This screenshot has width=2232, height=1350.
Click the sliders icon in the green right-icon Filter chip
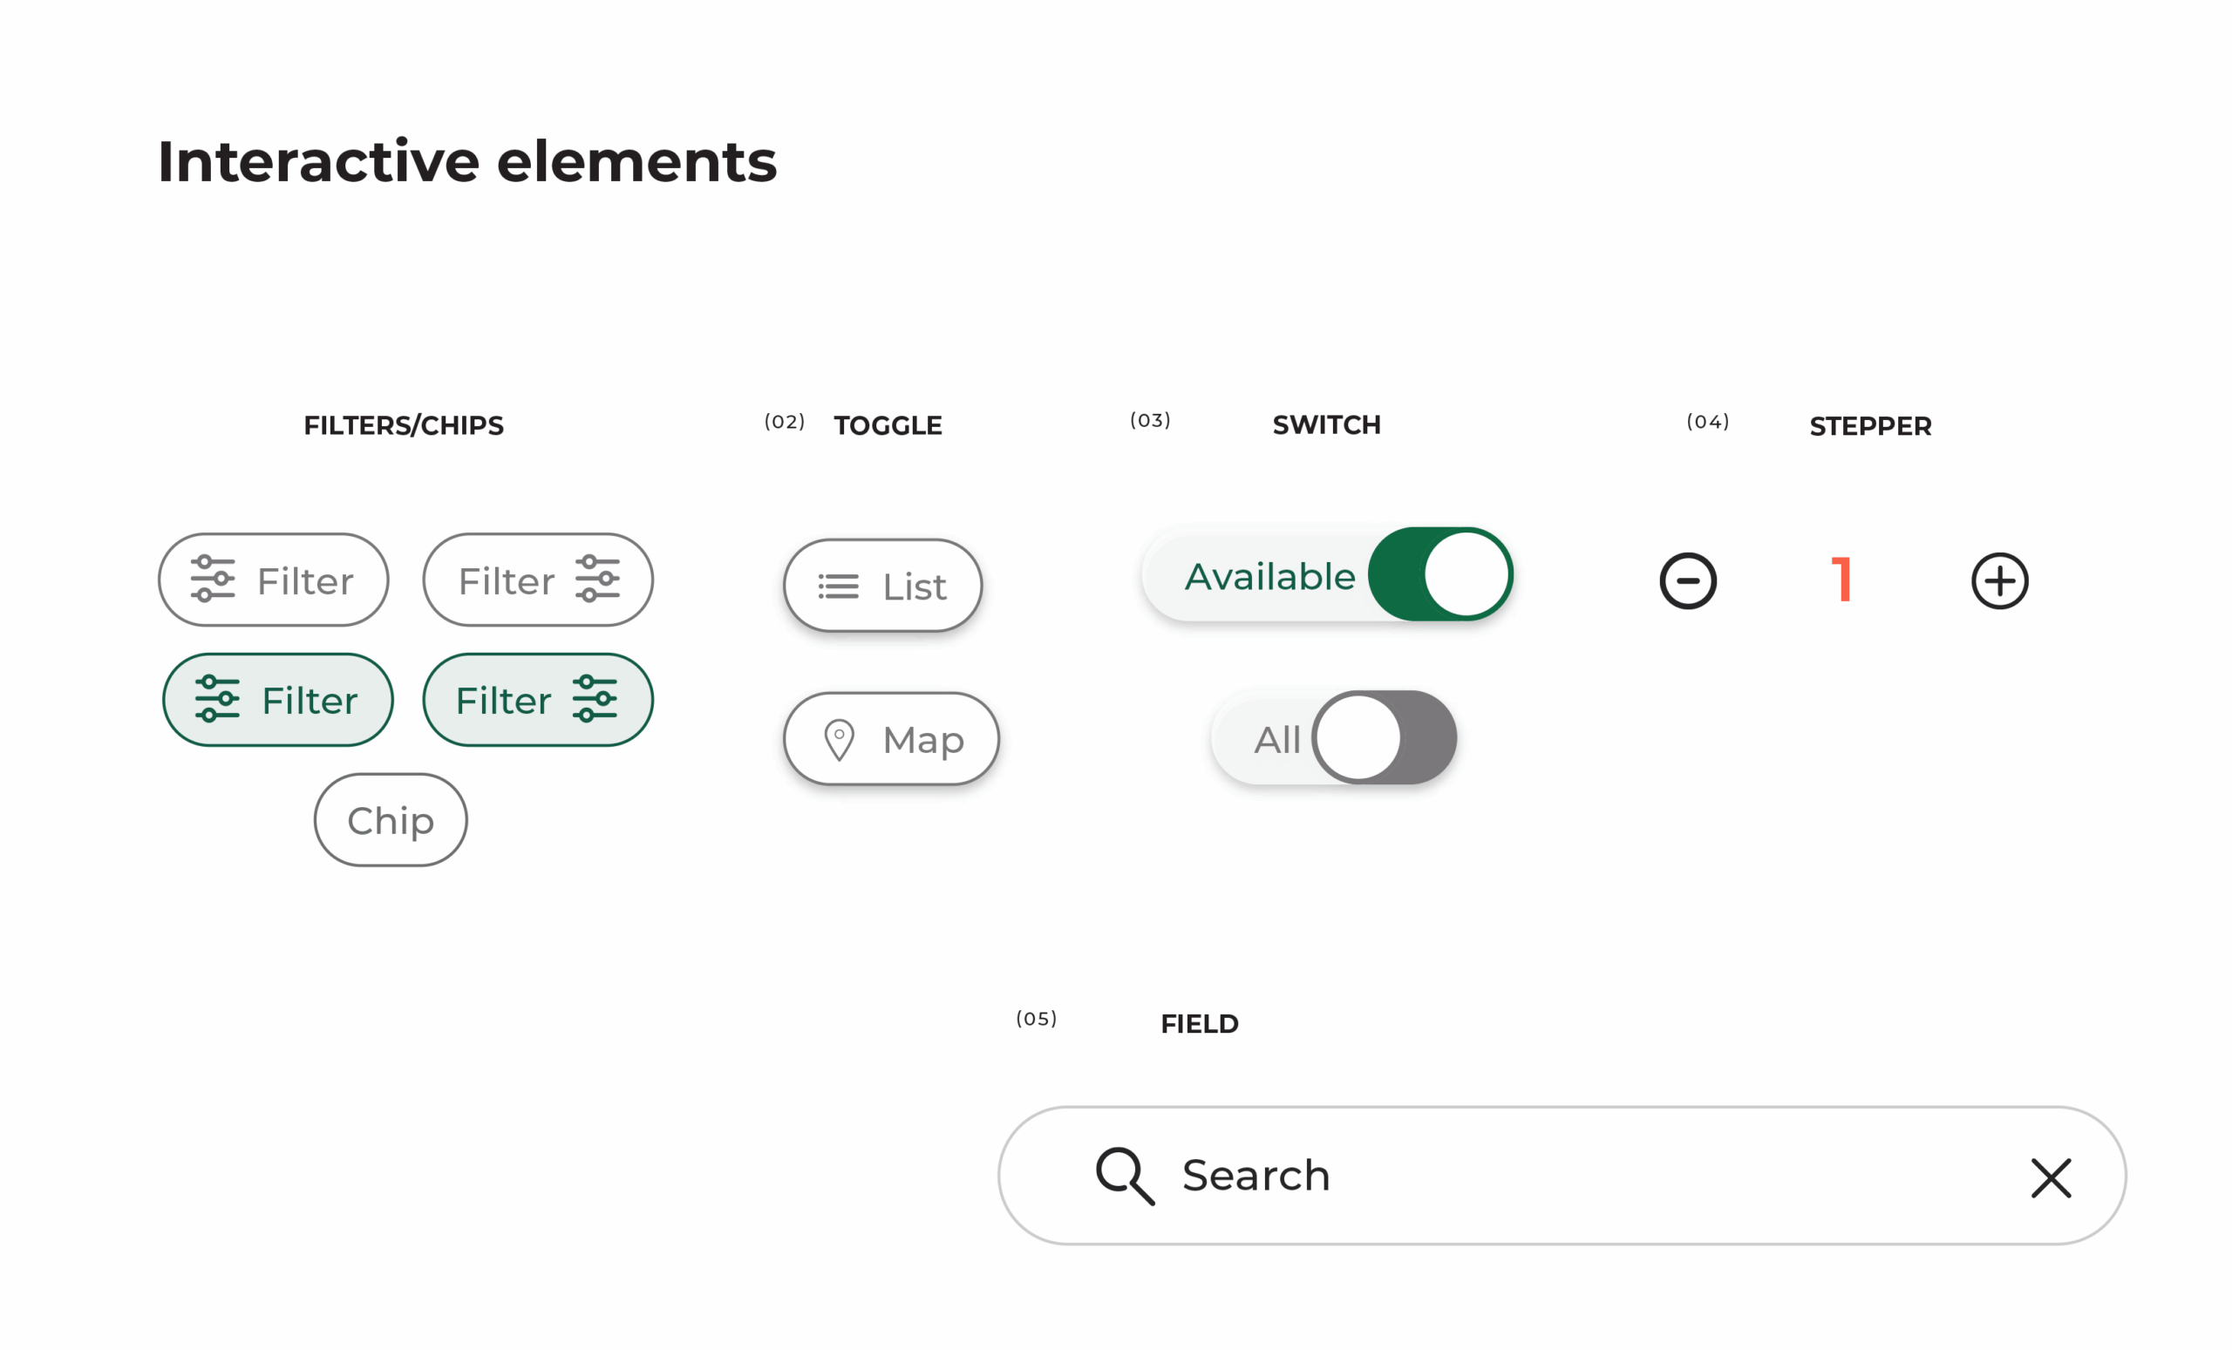pos(595,698)
